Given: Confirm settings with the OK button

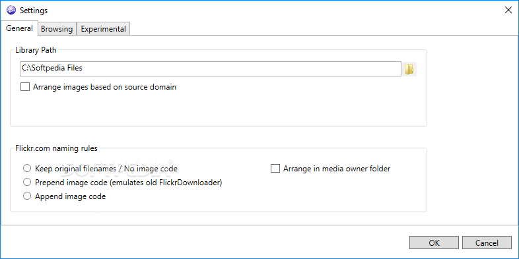Looking at the screenshot, I should (434, 243).
